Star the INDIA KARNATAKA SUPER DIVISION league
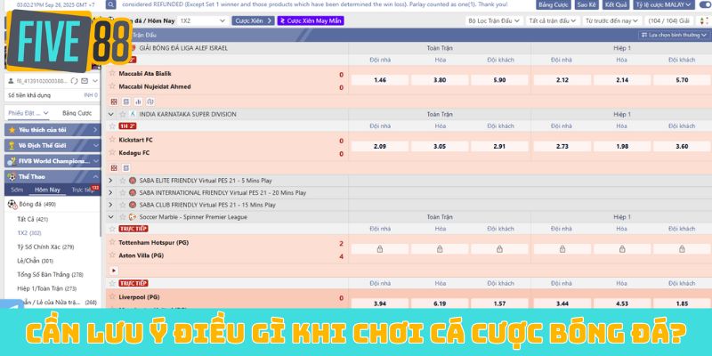712x356 pixels. tap(123, 114)
